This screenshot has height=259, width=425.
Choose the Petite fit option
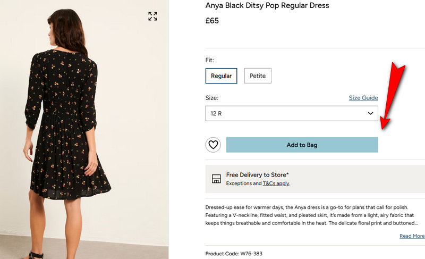pyautogui.click(x=258, y=76)
